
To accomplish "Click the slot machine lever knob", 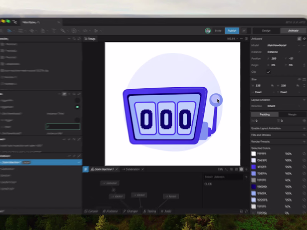I will 216,100.
